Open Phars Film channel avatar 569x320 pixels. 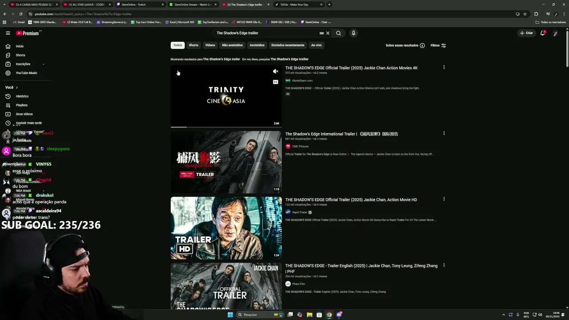click(x=288, y=284)
